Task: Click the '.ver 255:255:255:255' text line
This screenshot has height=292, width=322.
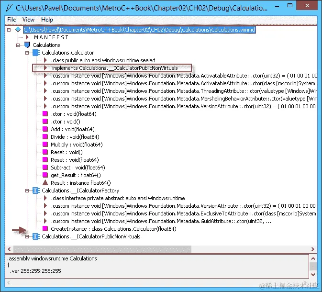Action: [x=35, y=271]
